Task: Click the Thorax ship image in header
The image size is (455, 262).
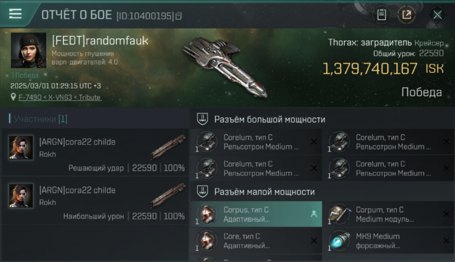Action: click(x=226, y=67)
